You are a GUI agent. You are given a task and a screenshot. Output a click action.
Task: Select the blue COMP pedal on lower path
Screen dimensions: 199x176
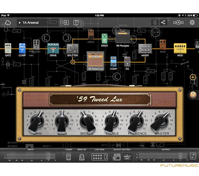click(113, 61)
